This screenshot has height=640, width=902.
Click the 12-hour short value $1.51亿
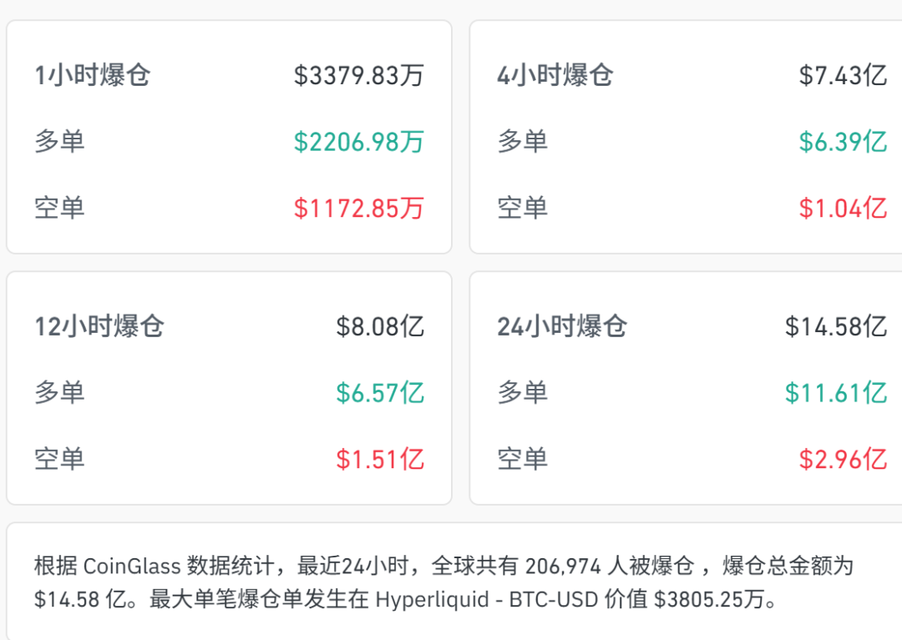click(380, 459)
